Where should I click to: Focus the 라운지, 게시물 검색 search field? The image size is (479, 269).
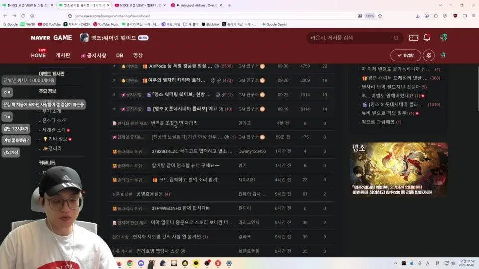(351, 38)
